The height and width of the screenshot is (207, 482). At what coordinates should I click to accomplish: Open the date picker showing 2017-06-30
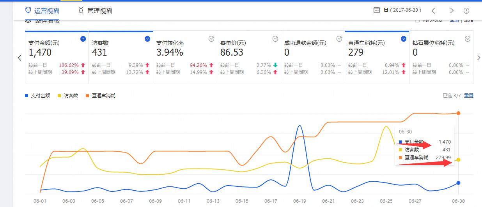(401, 10)
